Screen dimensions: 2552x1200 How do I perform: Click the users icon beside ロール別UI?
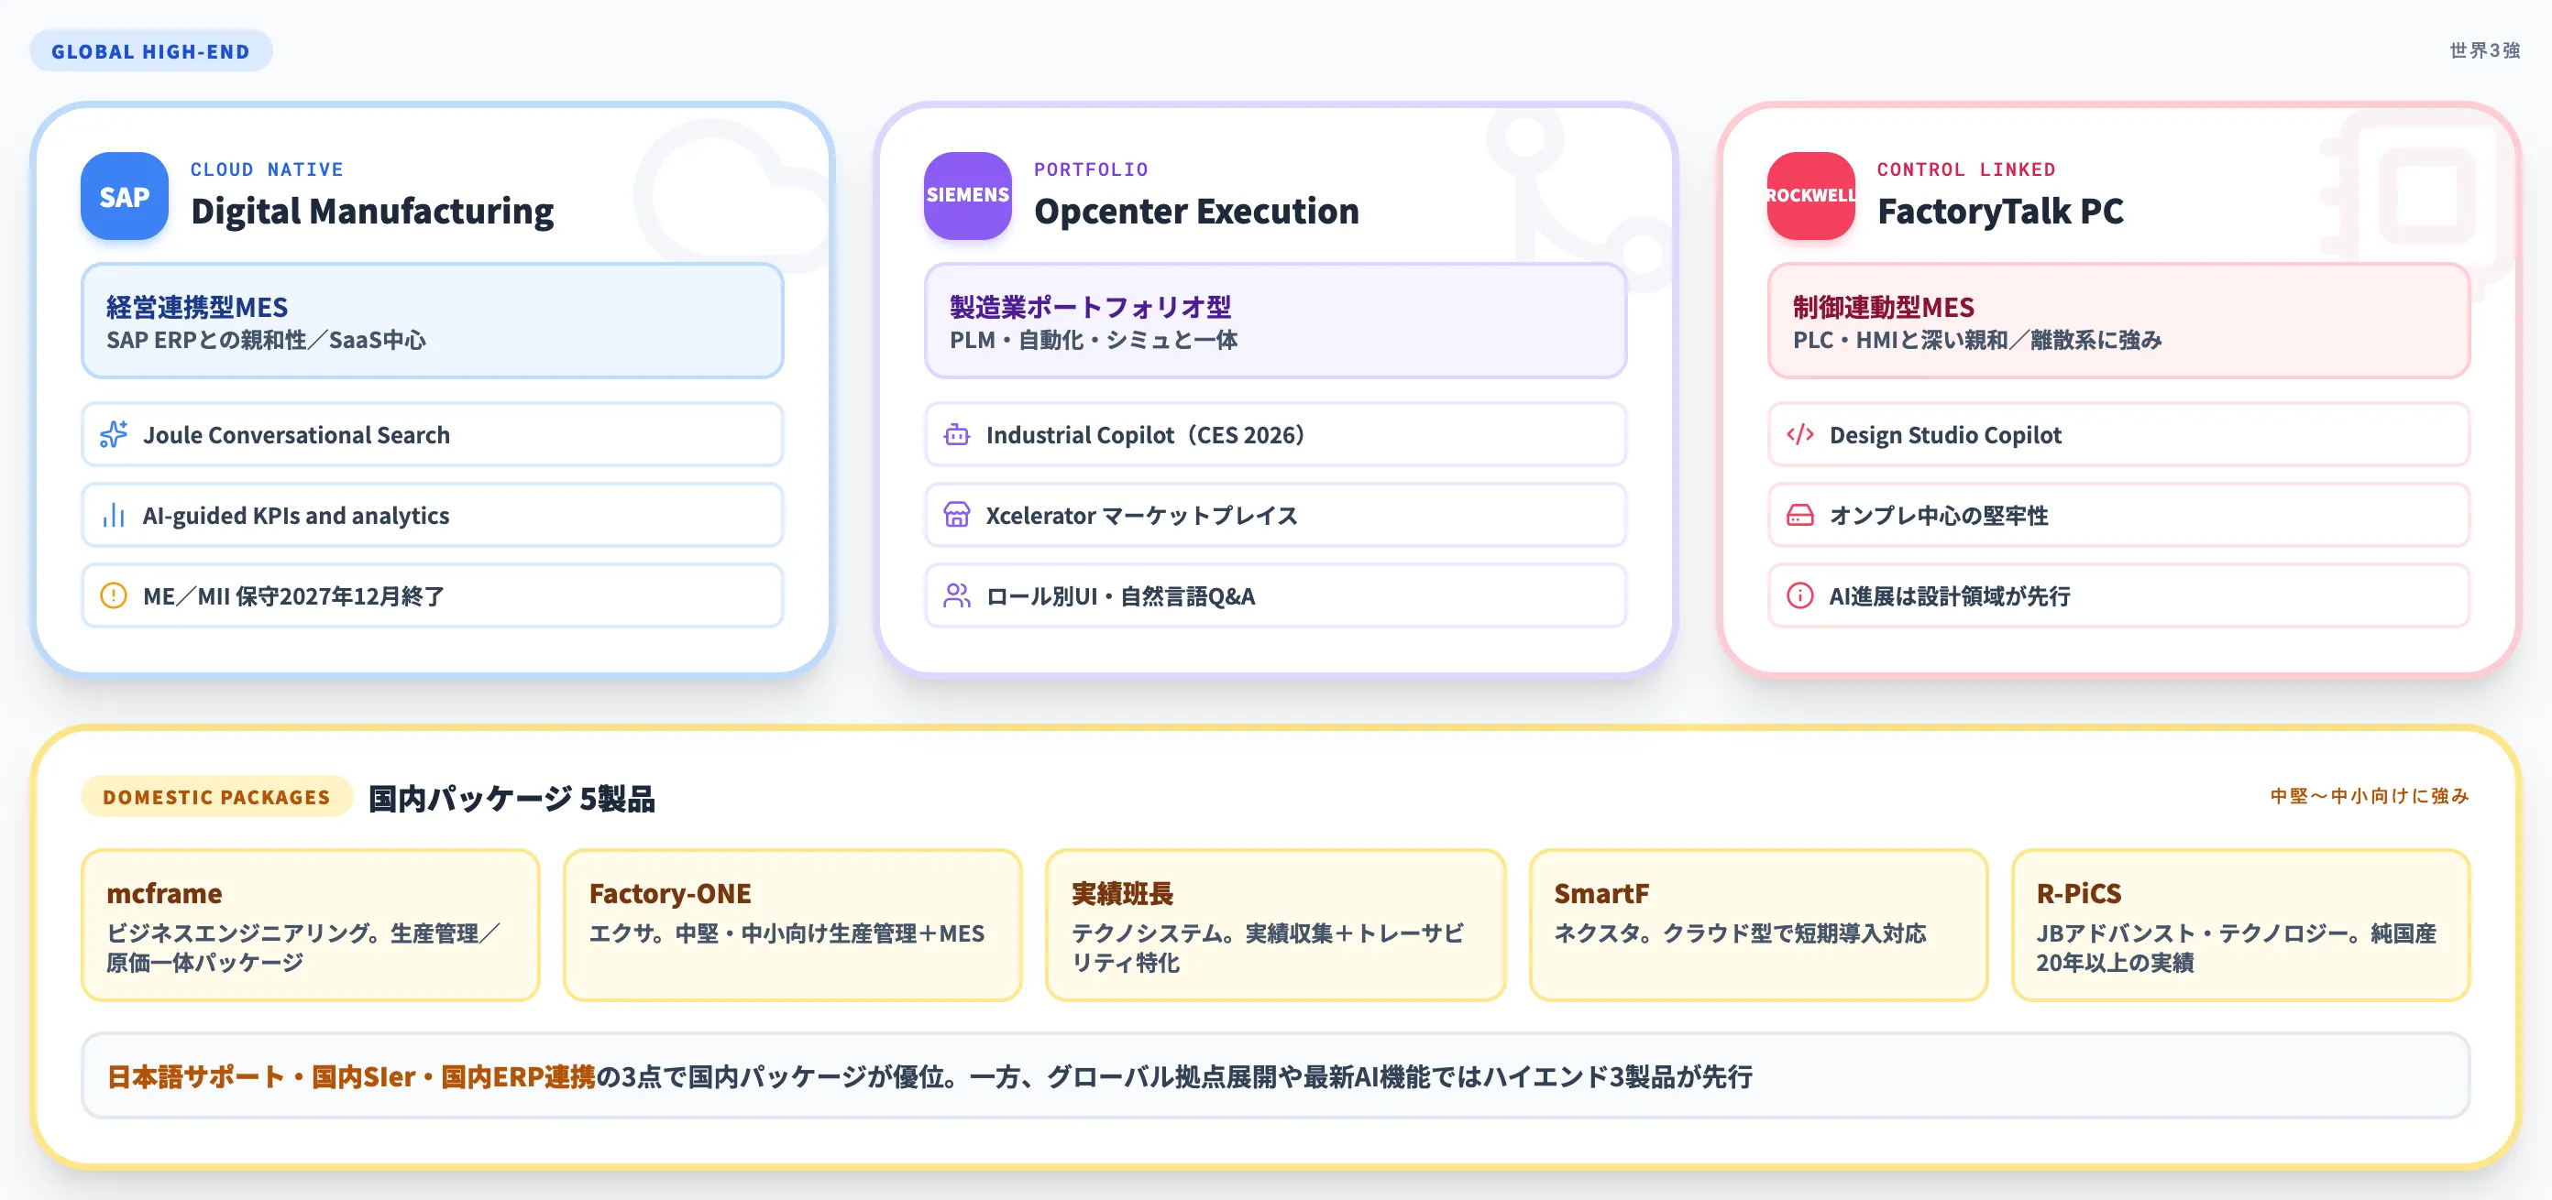pos(956,596)
